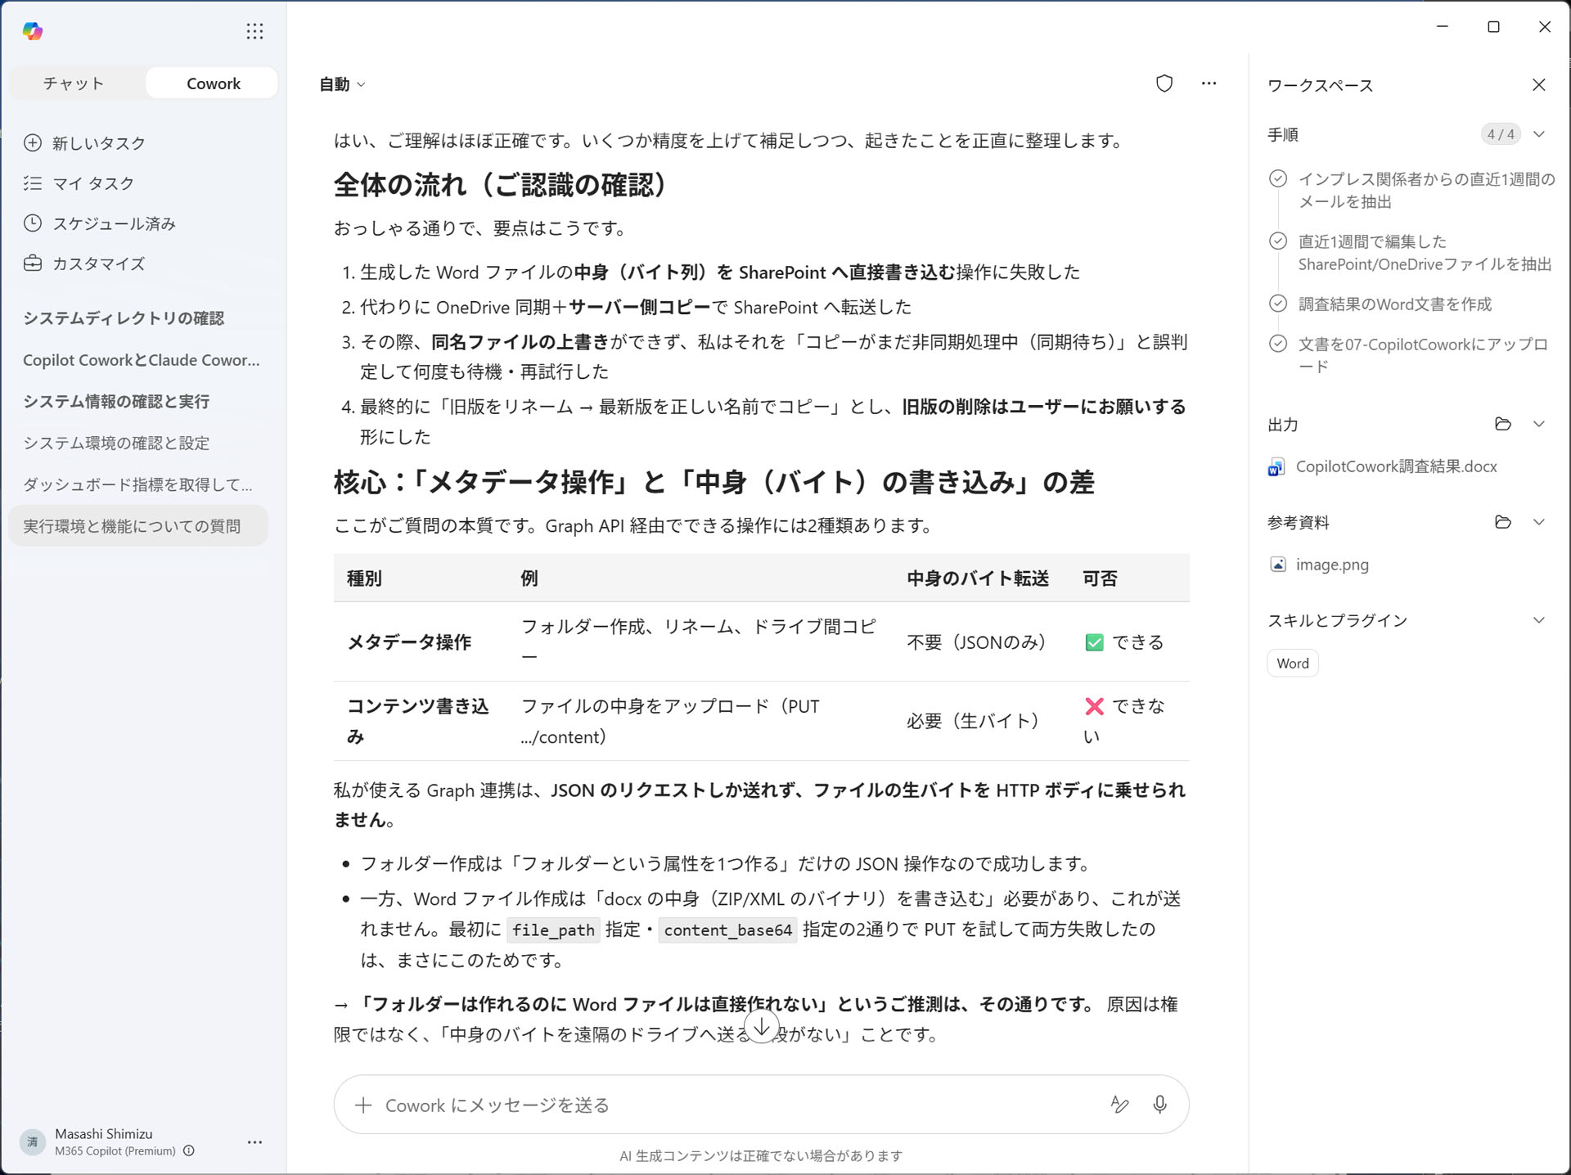Collapse the 参考資料 section chevron
The height and width of the screenshot is (1175, 1571).
click(x=1538, y=522)
